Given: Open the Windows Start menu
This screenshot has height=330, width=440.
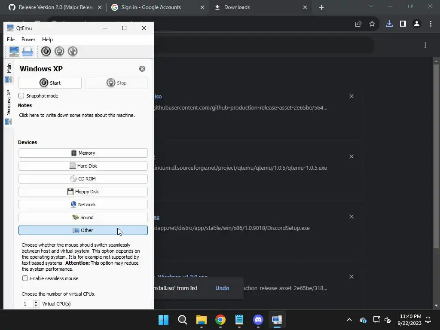Looking at the screenshot, I should [x=163, y=320].
